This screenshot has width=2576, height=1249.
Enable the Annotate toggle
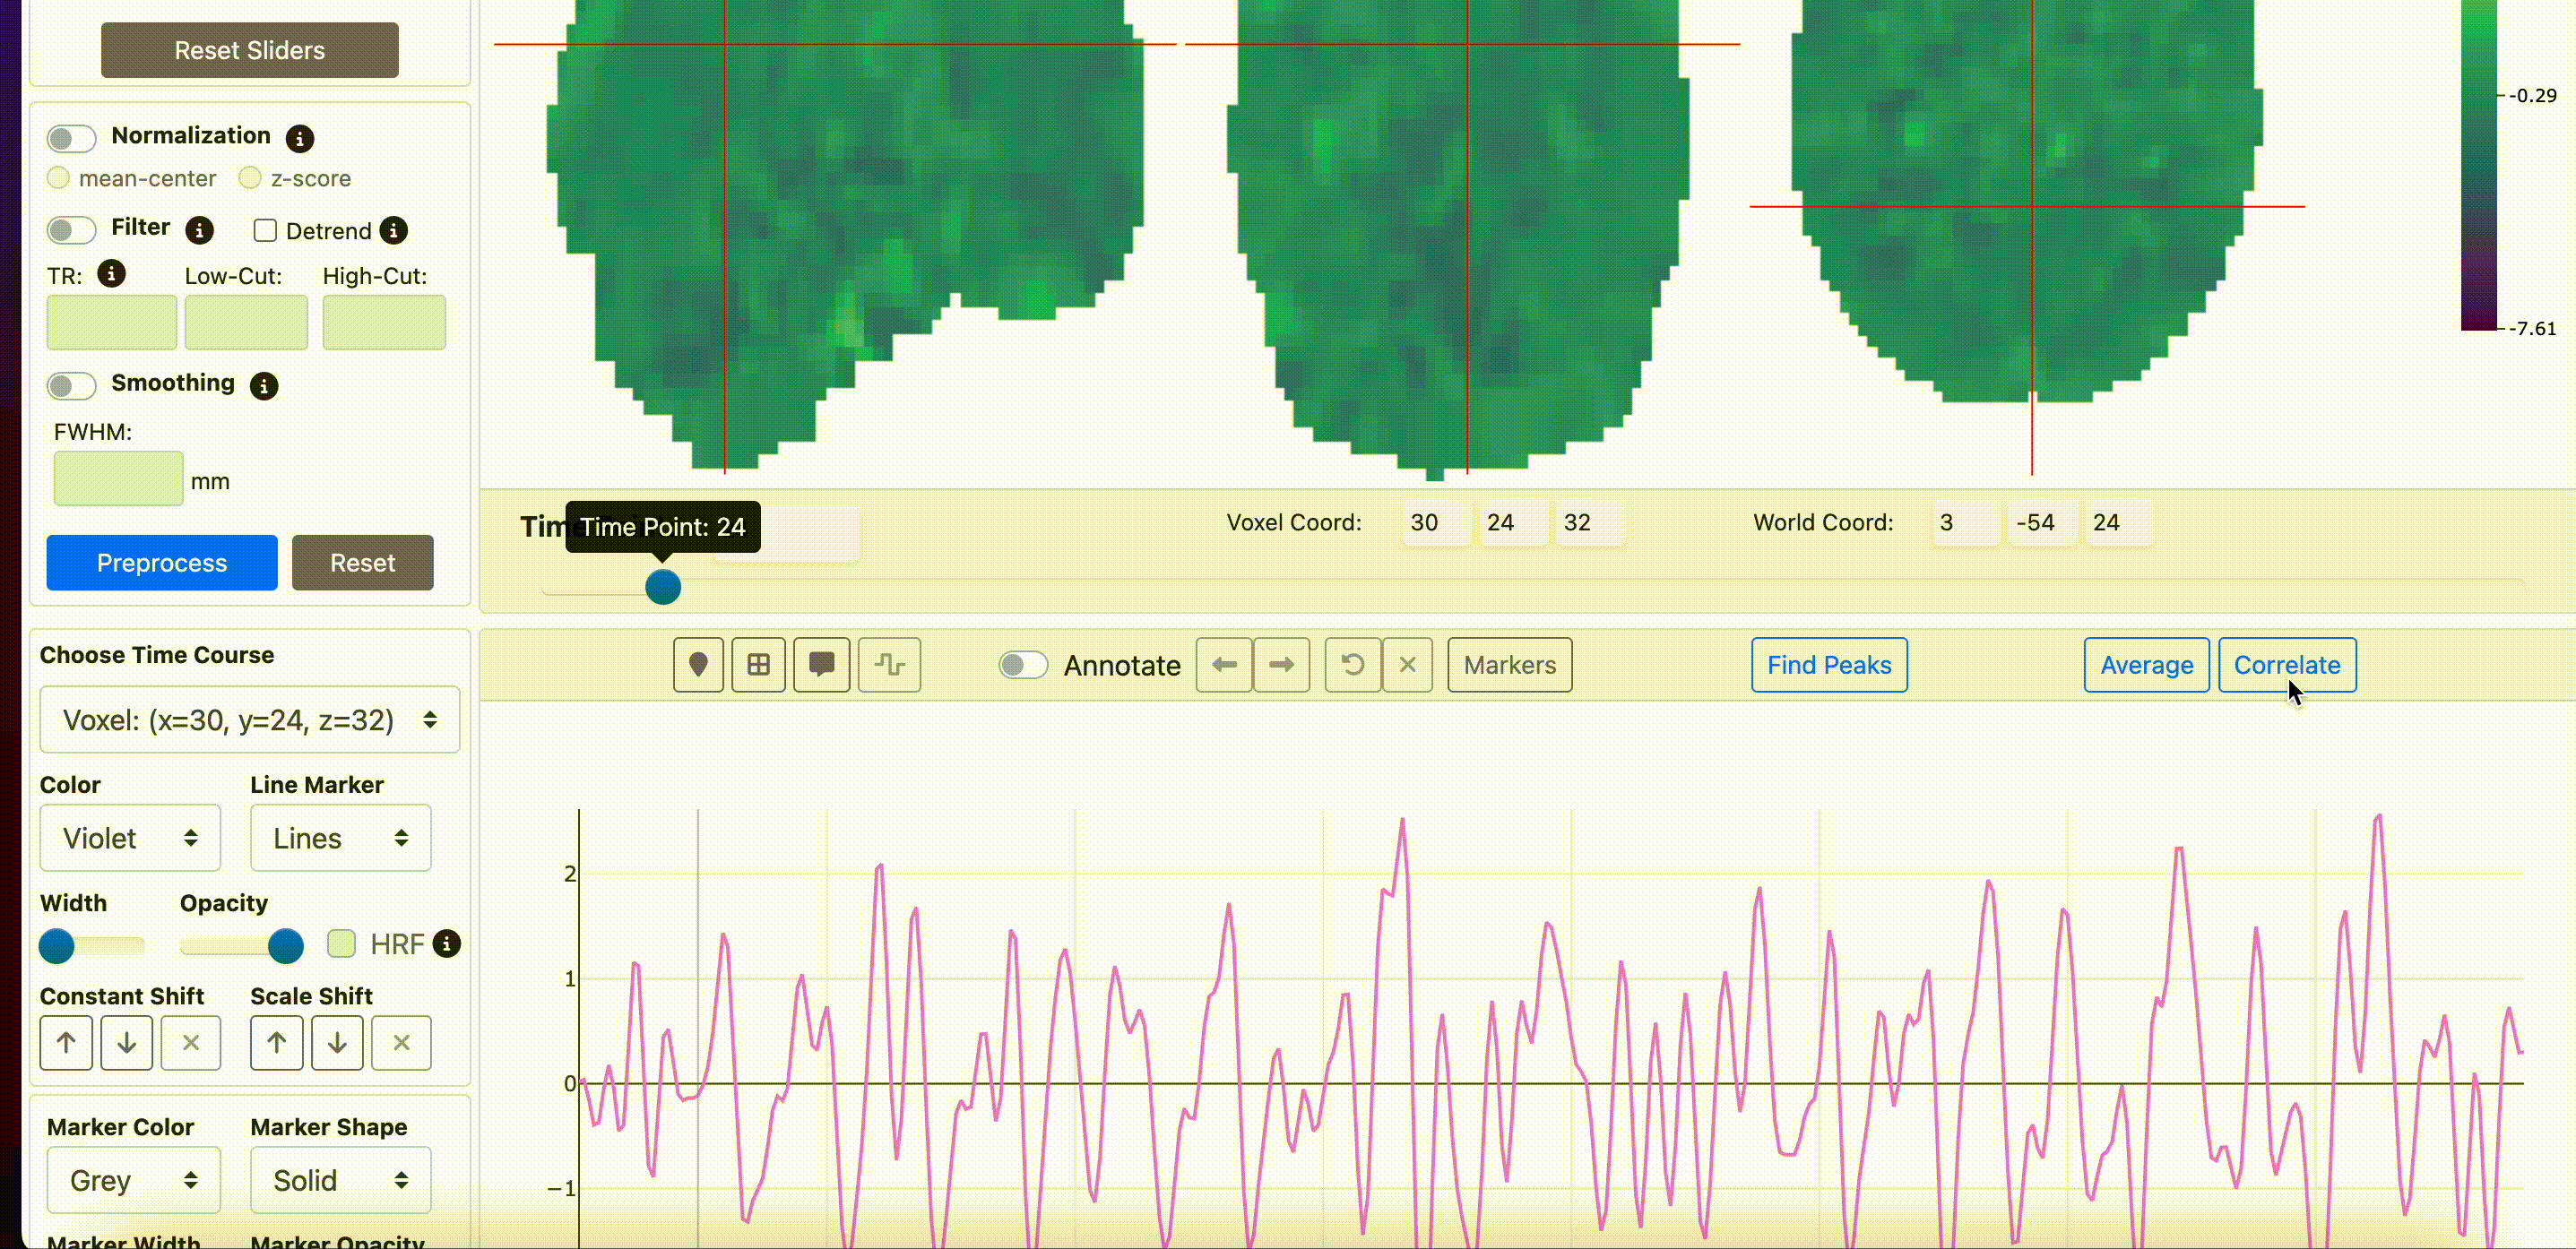tap(1022, 665)
